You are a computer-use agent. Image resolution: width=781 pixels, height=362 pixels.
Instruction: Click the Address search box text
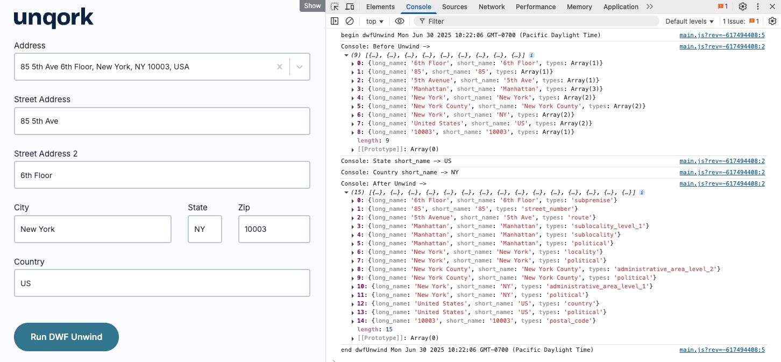[x=105, y=67]
